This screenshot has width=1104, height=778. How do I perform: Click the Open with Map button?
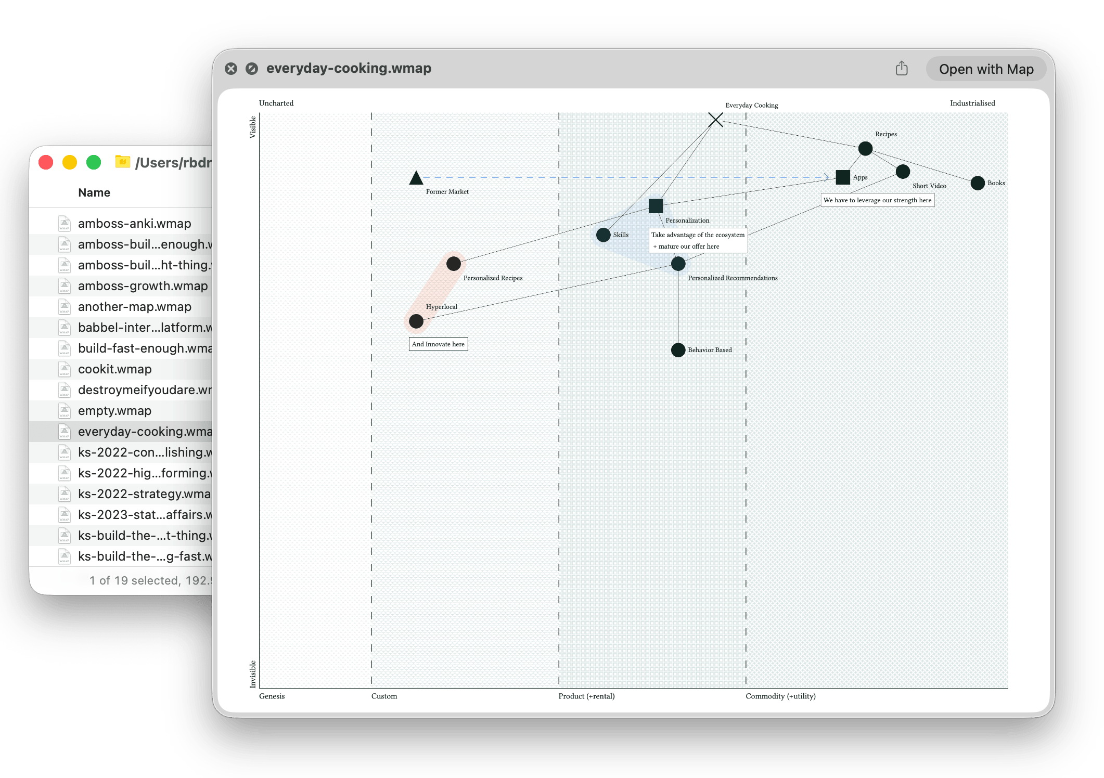[986, 69]
